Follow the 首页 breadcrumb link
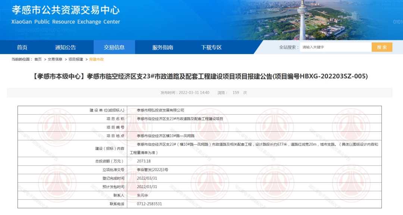The image size is (403, 215). (x=38, y=59)
